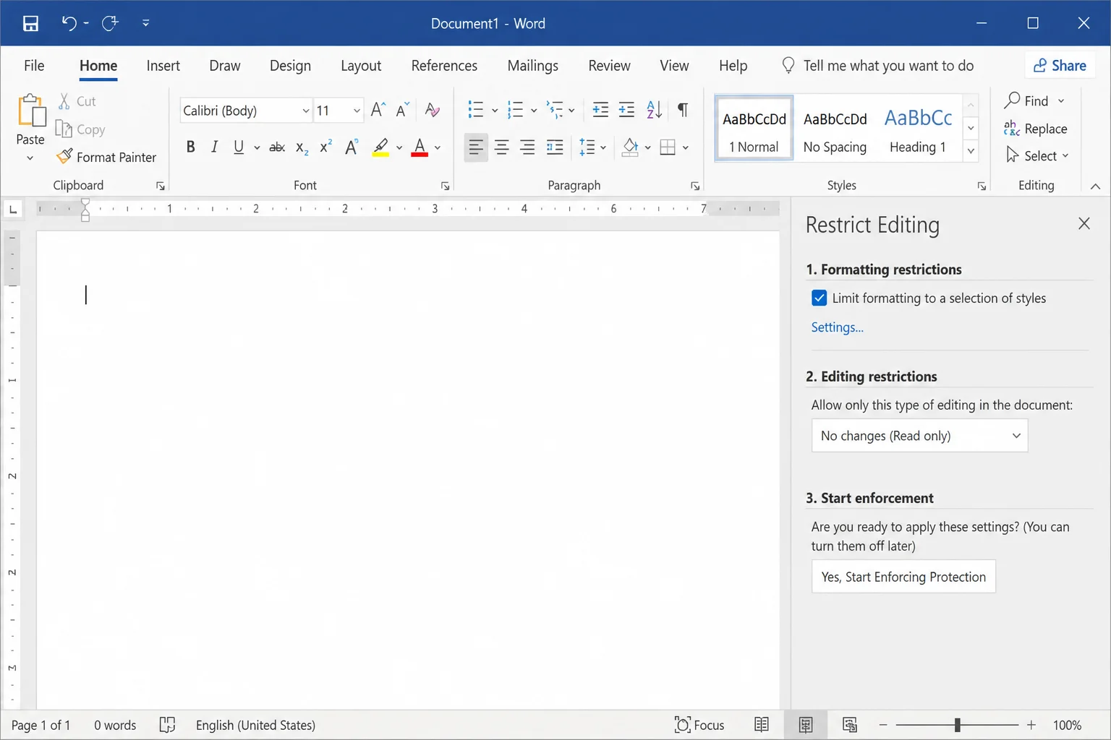This screenshot has width=1111, height=740.
Task: Show paragraph marks with pilcrow icon
Action: (x=682, y=110)
